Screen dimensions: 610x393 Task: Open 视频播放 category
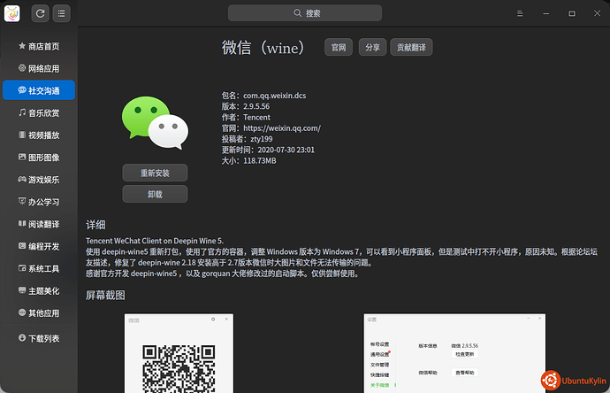[x=39, y=135]
